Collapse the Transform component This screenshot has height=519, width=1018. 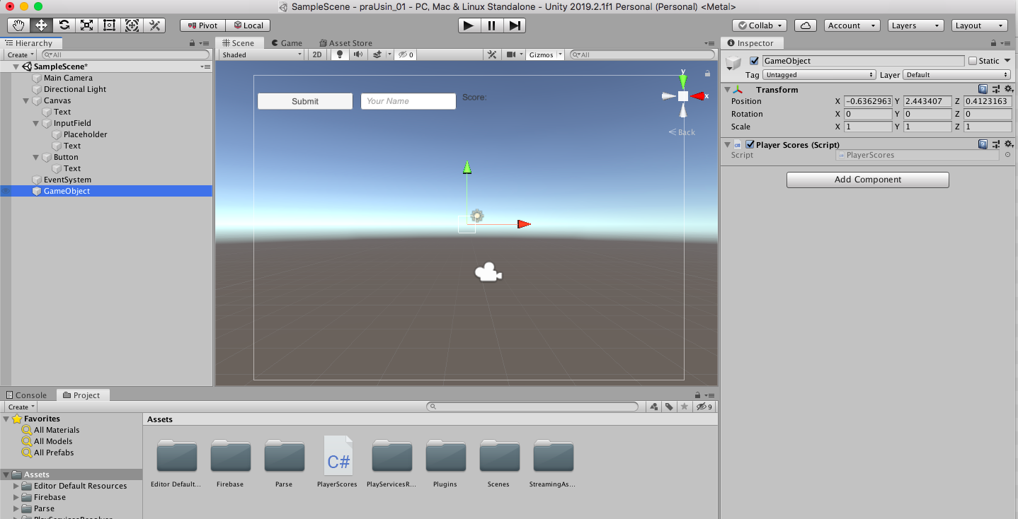[x=727, y=90]
